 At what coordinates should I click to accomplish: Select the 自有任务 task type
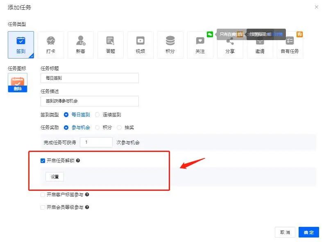[290, 45]
